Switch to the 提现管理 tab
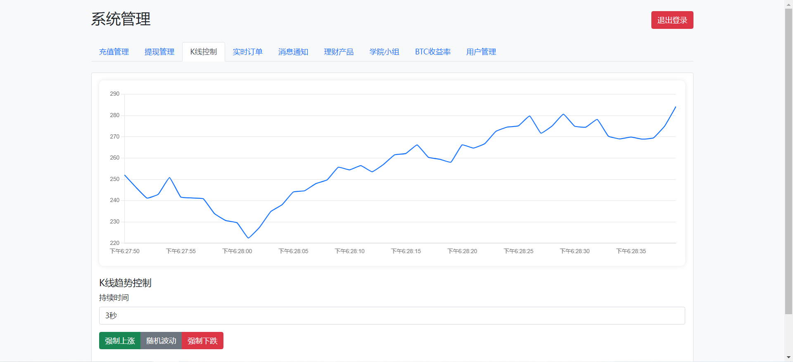The height and width of the screenshot is (362, 793). (x=159, y=52)
